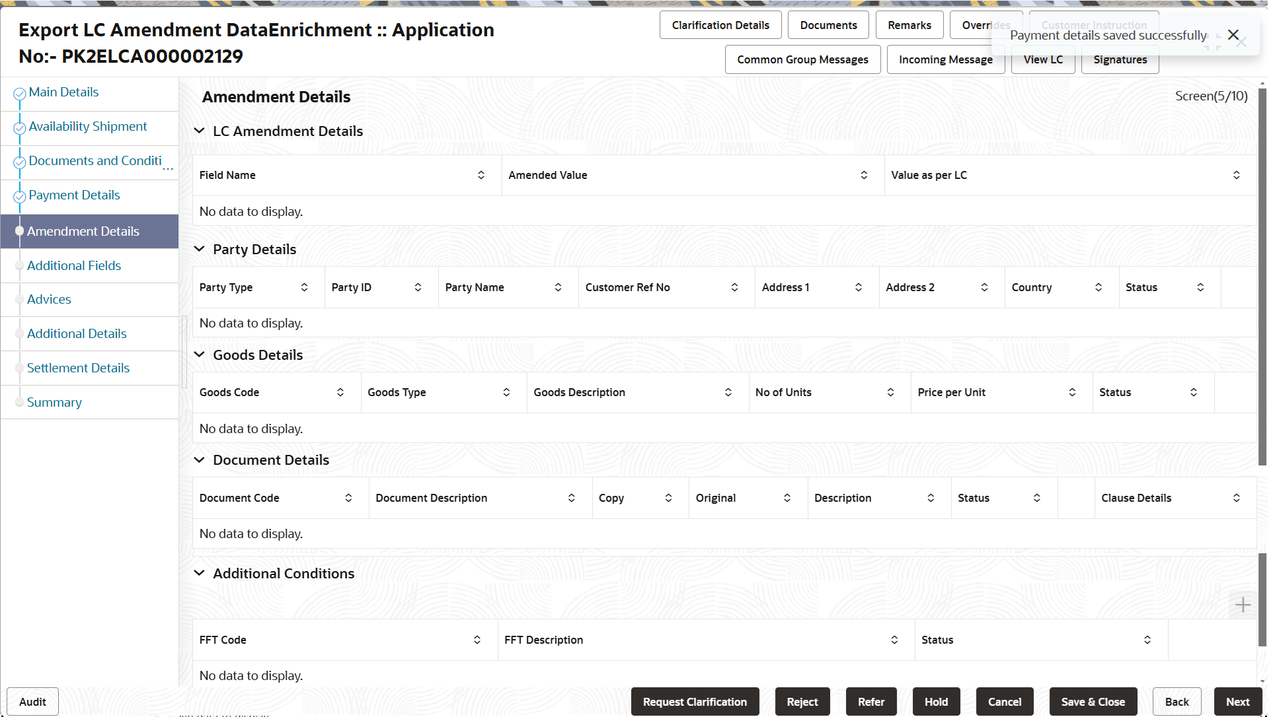Click the checkmark beside Payment Details step

click(19, 195)
